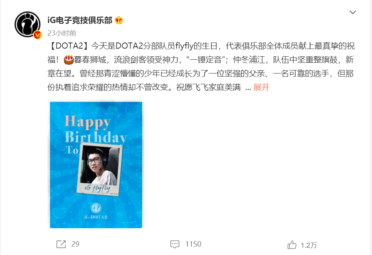The height and width of the screenshot is (255, 372).
Task: Click the crown membership badge
Action: [x=119, y=20]
